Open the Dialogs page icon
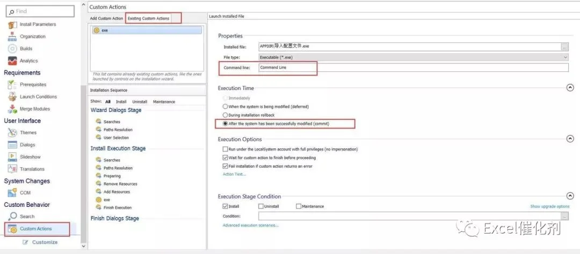The image size is (580, 254). [x=12, y=145]
